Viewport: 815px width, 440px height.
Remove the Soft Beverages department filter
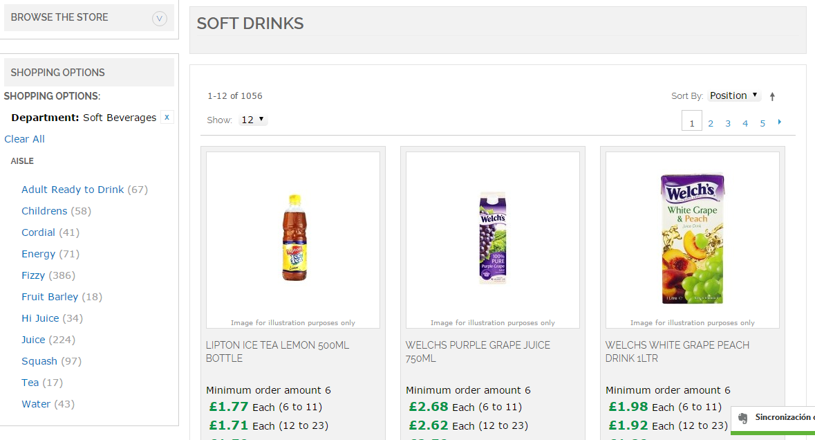pos(167,118)
